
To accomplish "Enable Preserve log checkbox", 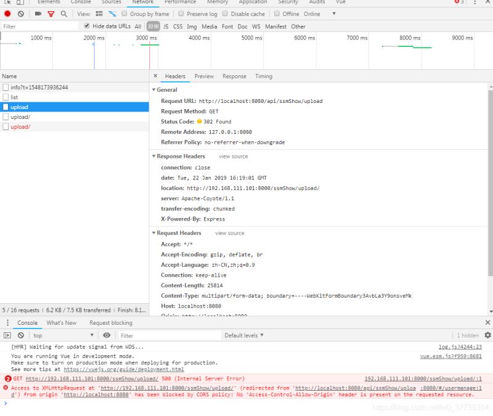I will [x=181, y=14].
